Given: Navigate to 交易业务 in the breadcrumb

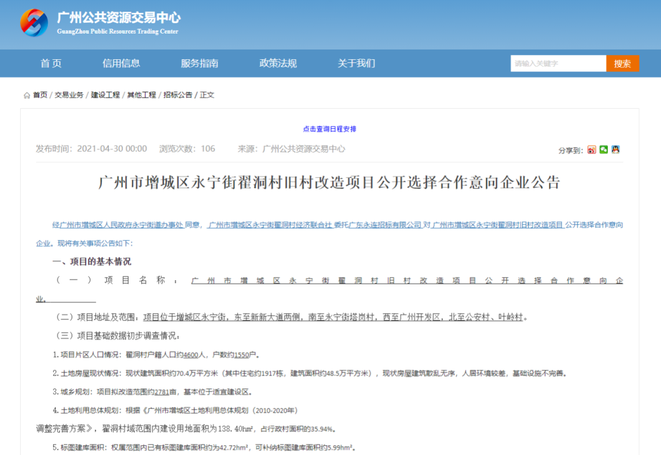Looking at the screenshot, I should 69,95.
